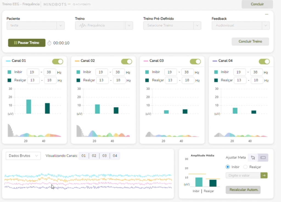Collapse the top panel with minus icon

click(x=267, y=14)
